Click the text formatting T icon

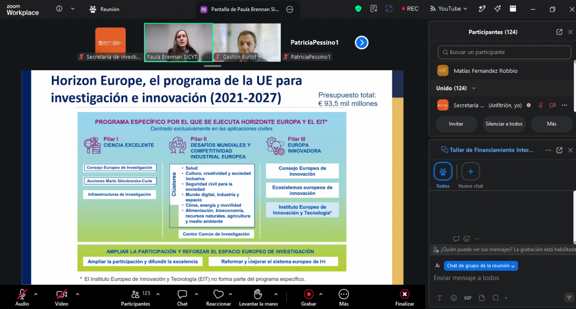440,298
